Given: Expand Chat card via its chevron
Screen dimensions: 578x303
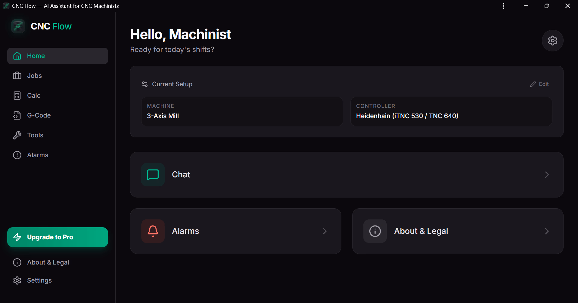Looking at the screenshot, I should coord(547,175).
